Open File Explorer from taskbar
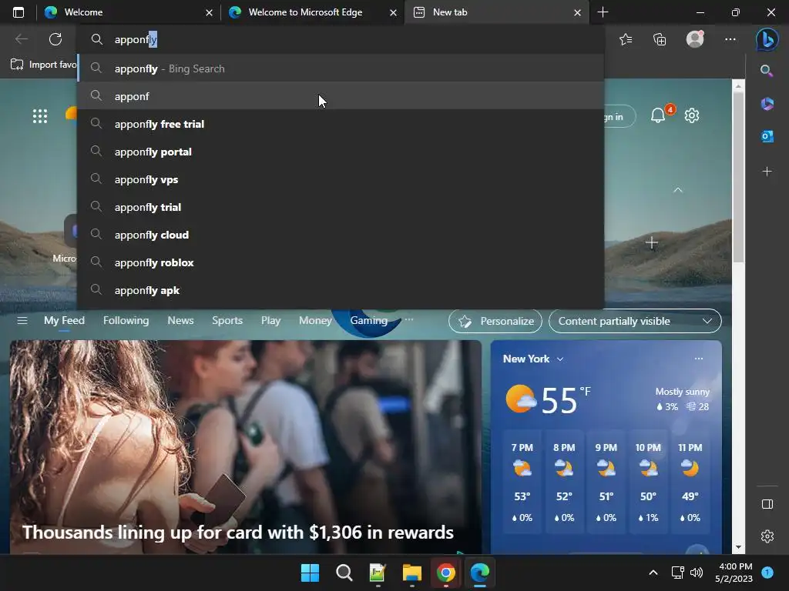This screenshot has height=591, width=789. [411, 573]
